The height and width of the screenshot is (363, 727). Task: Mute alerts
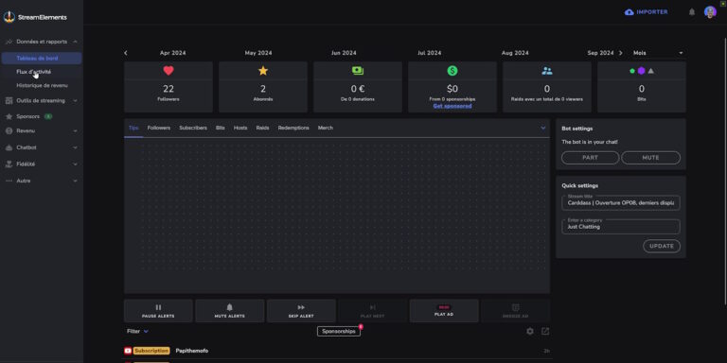click(x=229, y=311)
